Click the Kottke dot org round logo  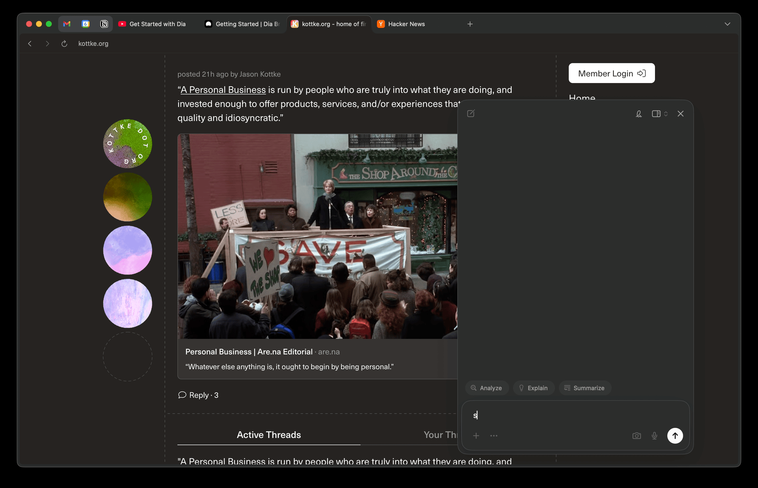(127, 144)
